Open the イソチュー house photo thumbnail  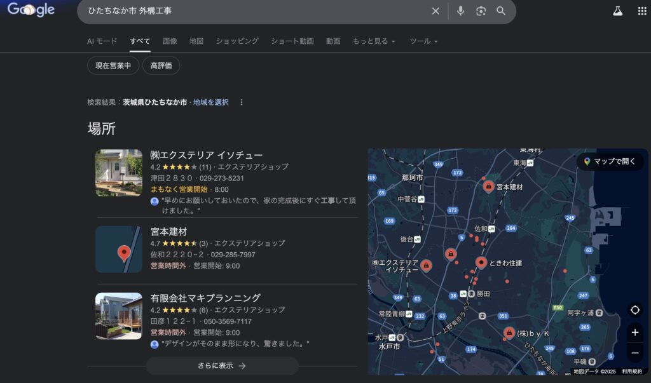119,173
